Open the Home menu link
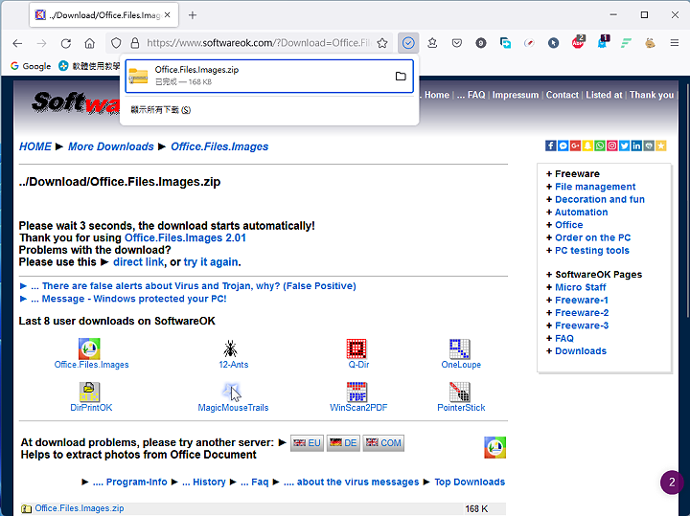The width and height of the screenshot is (690, 516). (437, 95)
